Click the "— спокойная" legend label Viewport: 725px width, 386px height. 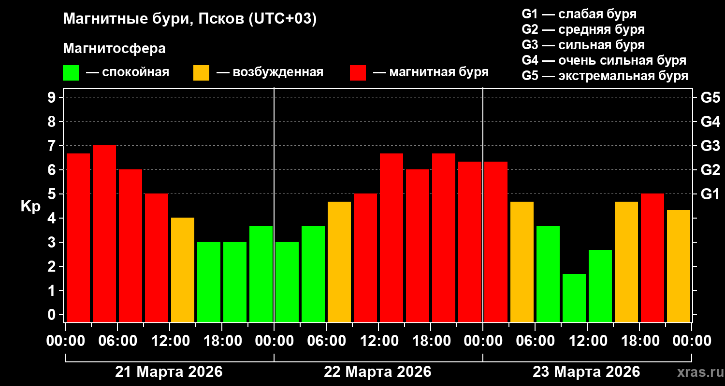(128, 72)
